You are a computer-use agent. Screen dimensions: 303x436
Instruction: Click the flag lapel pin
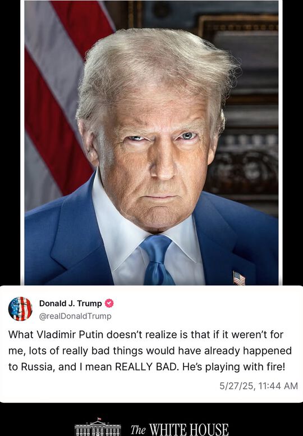pos(239,278)
